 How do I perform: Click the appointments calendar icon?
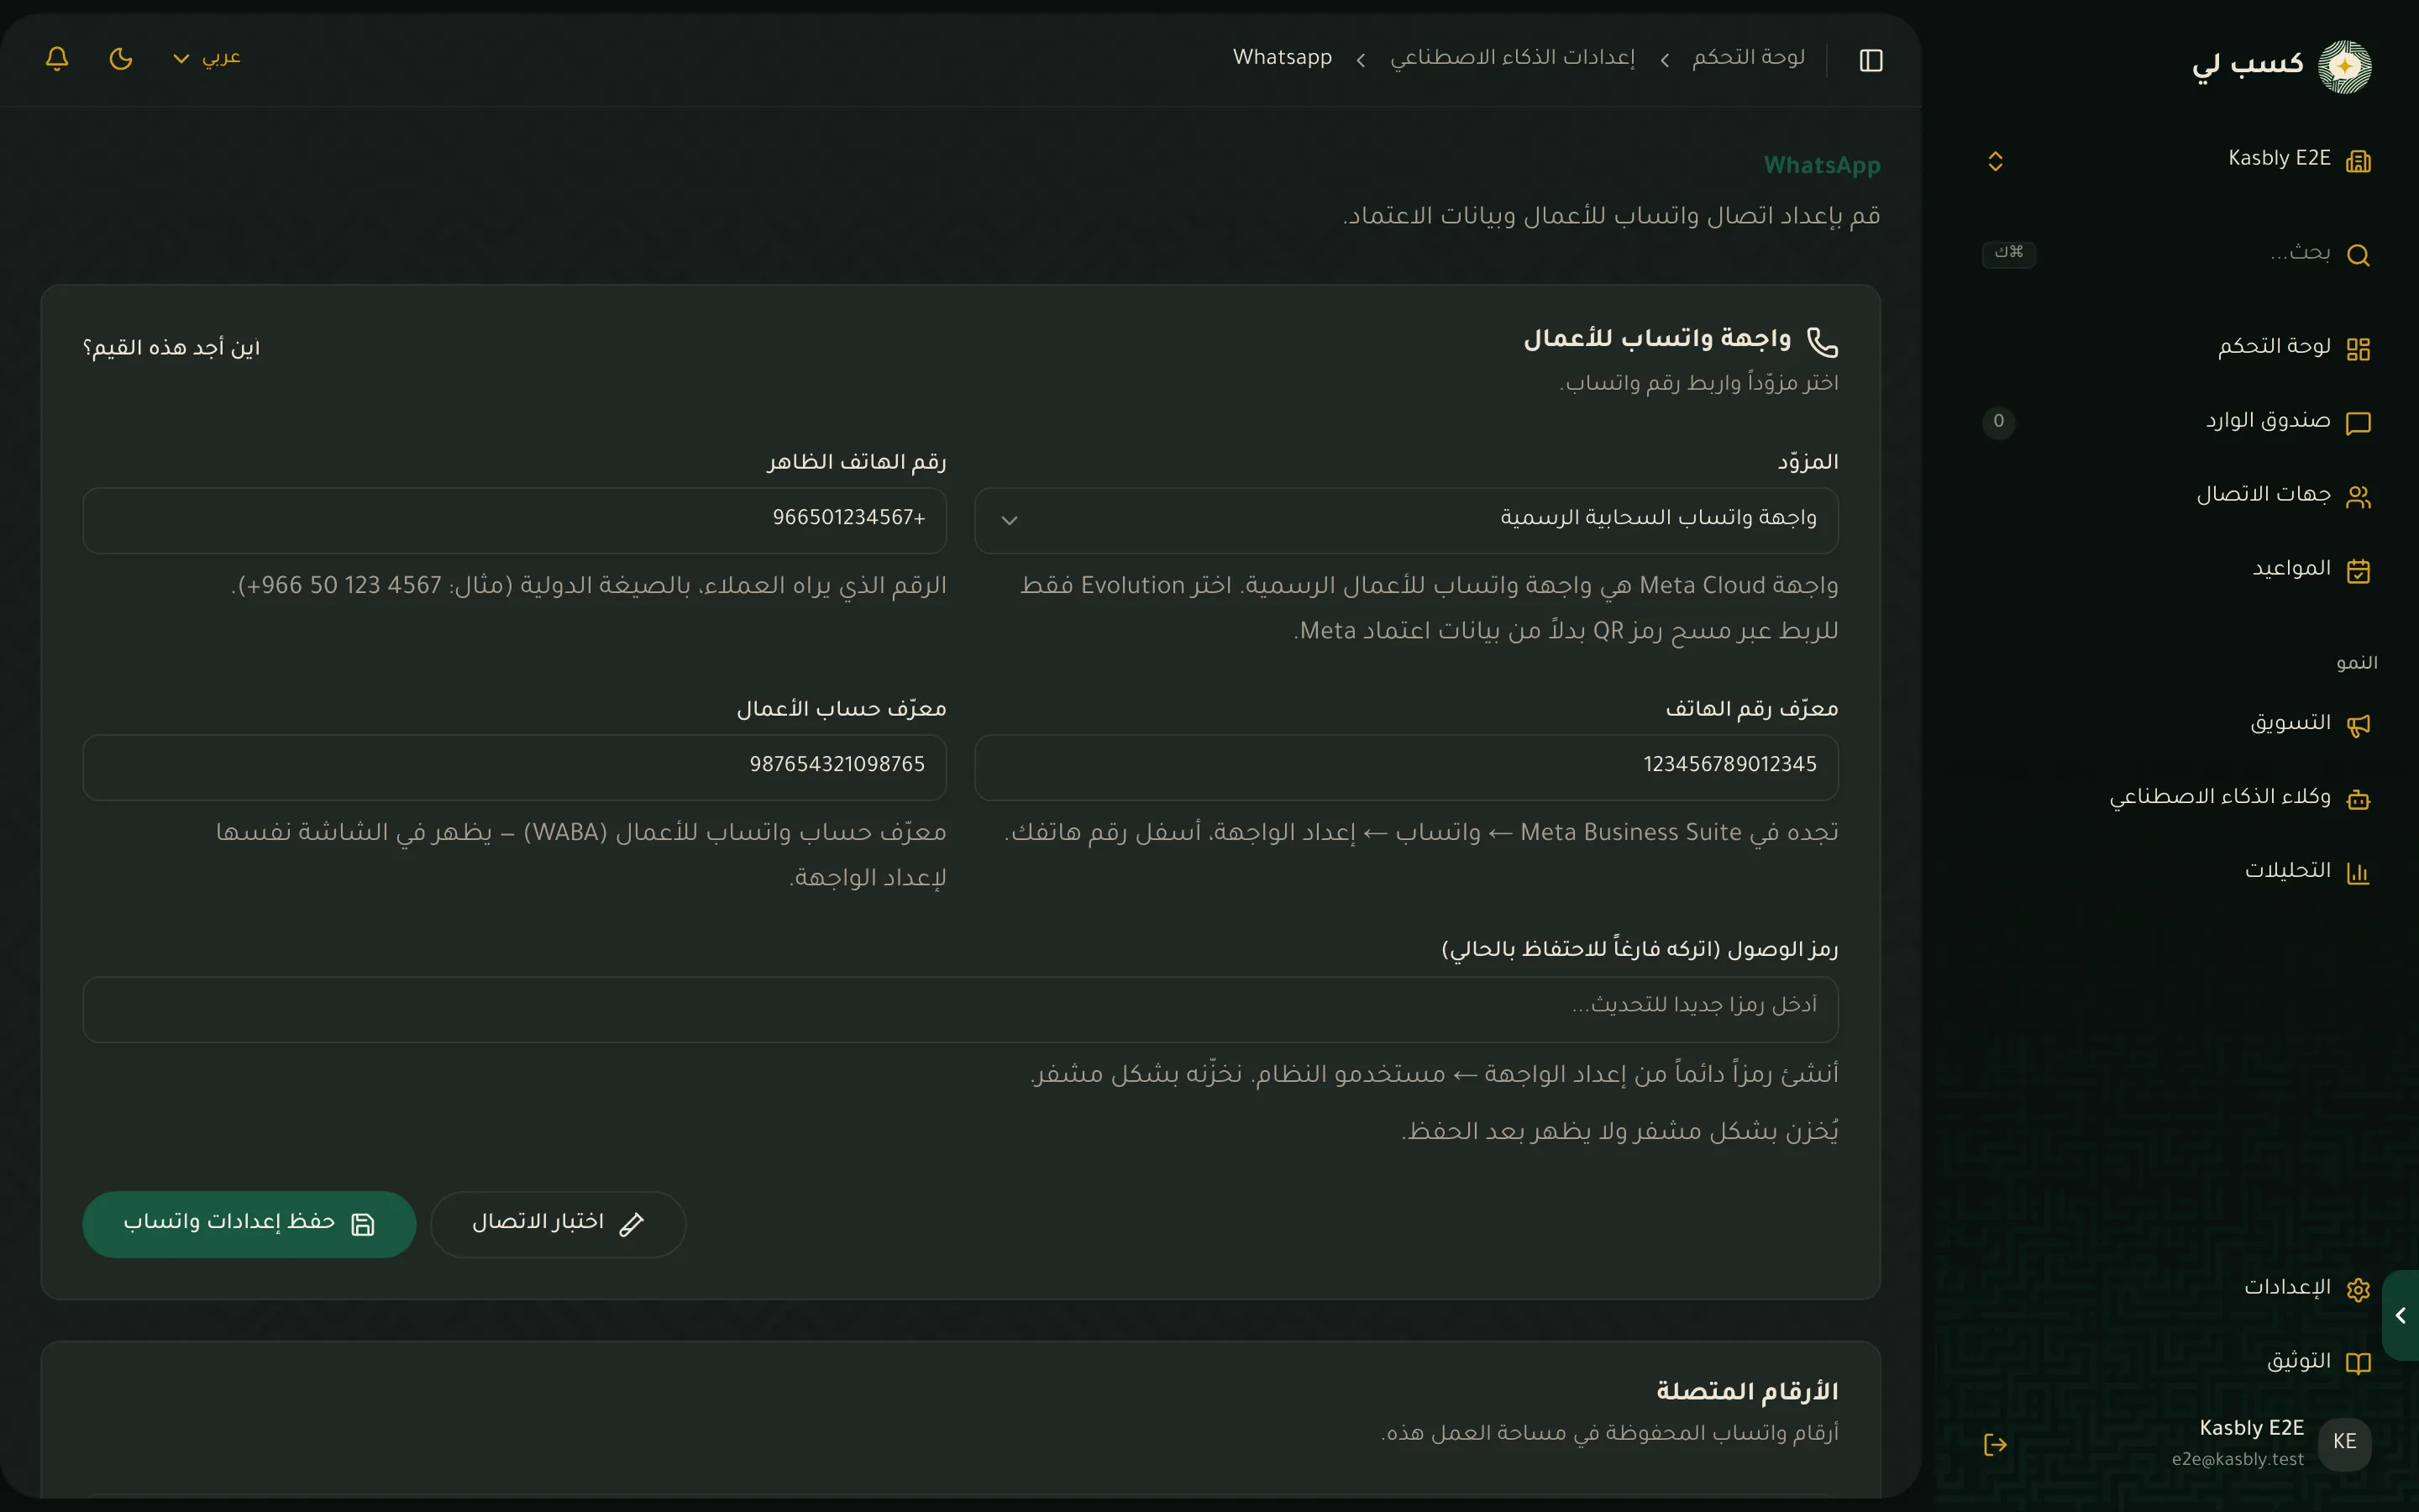(x=2358, y=571)
